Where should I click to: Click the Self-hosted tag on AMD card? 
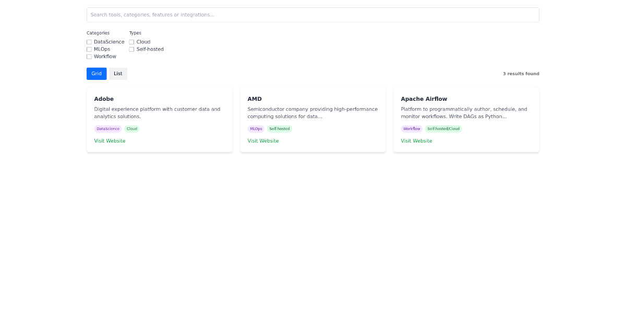(280, 128)
